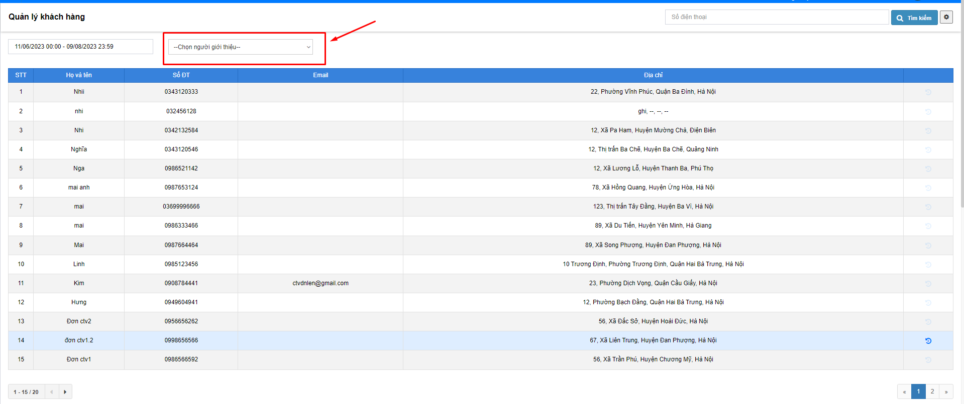Click the settings gear icon
This screenshot has height=404, width=964.
(x=946, y=17)
